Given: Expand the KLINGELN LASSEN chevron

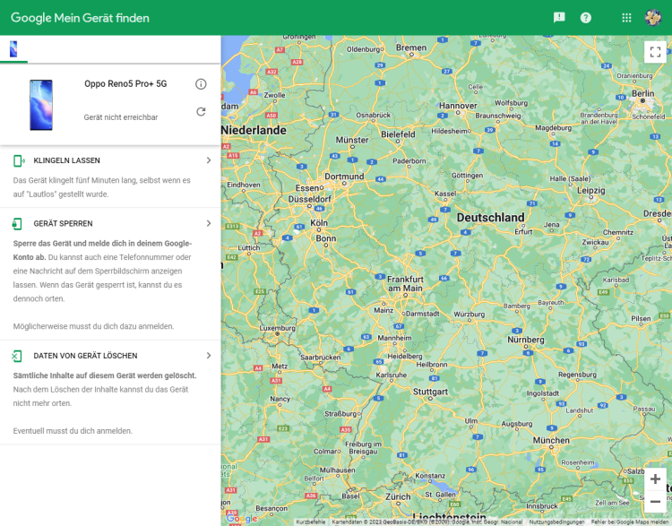Looking at the screenshot, I should 209,160.
